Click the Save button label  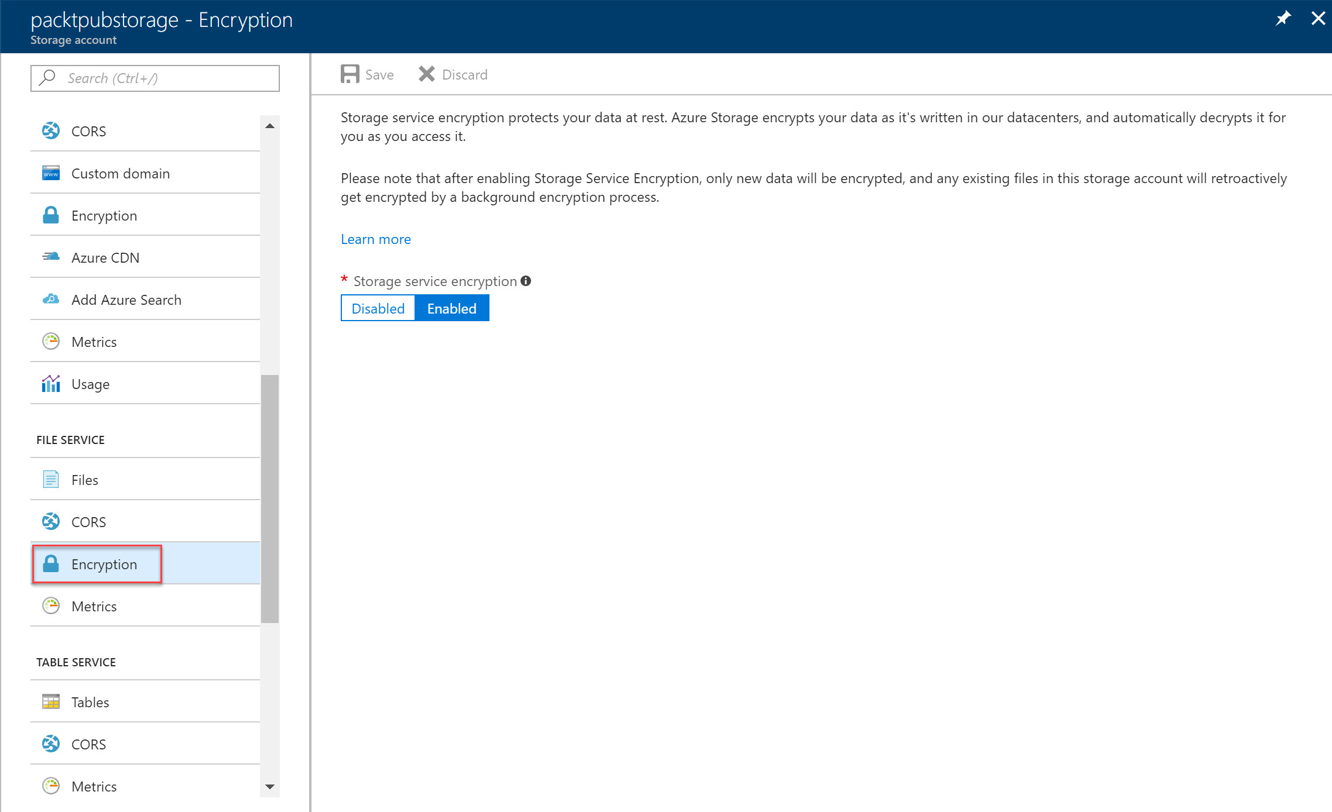tap(379, 75)
